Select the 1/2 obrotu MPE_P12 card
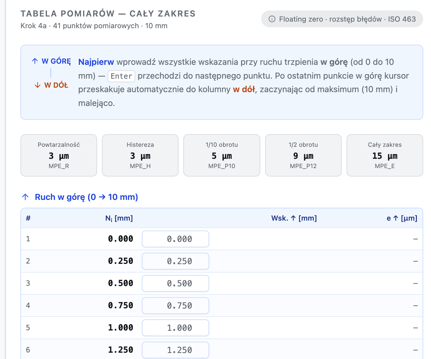This screenshot has width=431, height=359. tap(303, 155)
